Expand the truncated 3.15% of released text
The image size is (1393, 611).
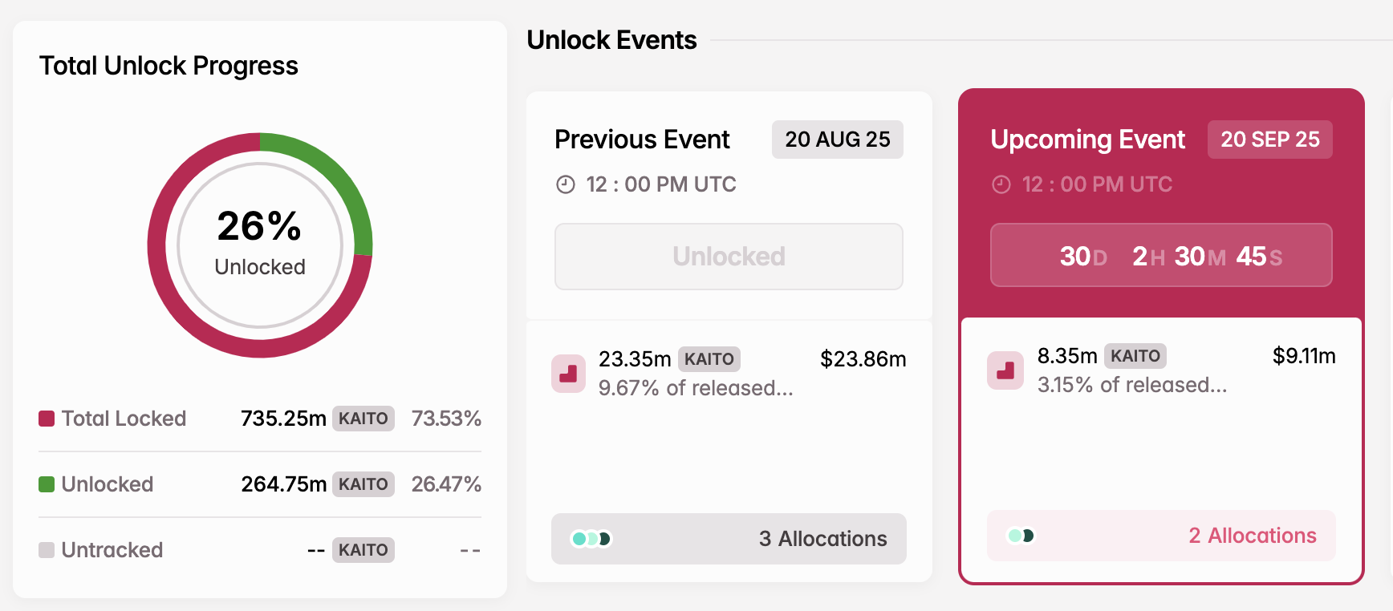[1131, 385]
